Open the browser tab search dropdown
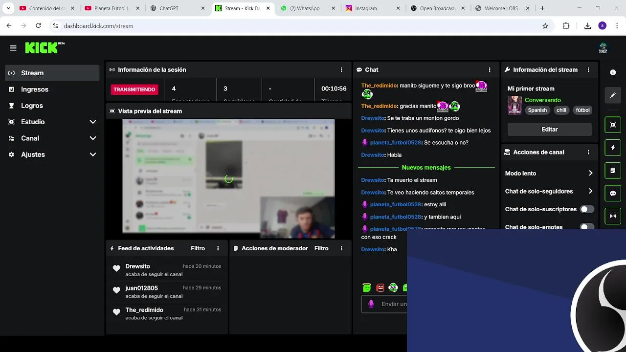Screen dimensions: 626x352 [x=8, y=8]
